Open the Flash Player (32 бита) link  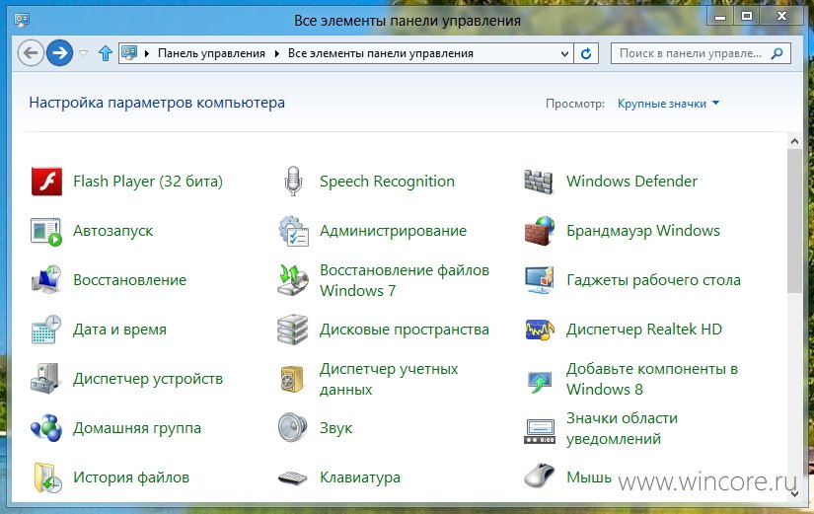click(148, 182)
